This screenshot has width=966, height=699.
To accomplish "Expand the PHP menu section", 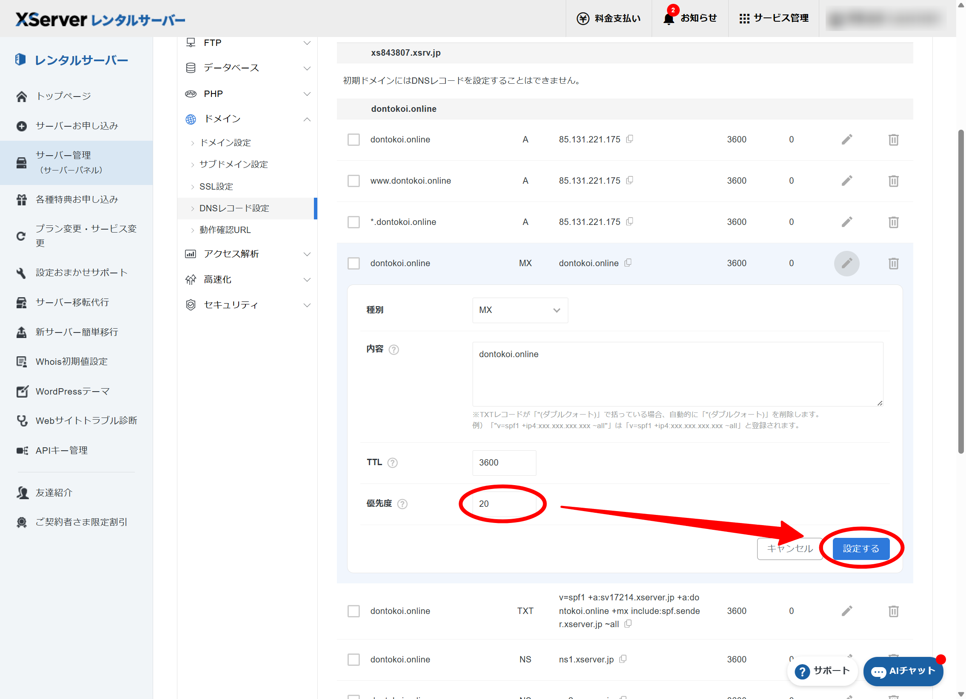I will (x=248, y=94).
